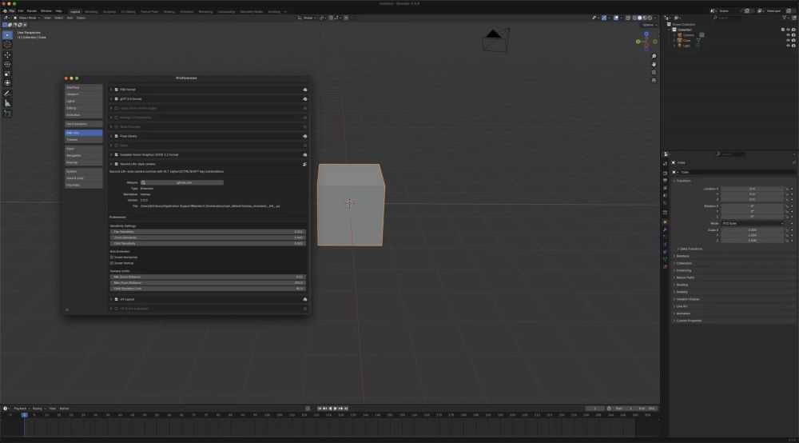The image size is (799, 443).
Task: Open the Edit menu
Action: coord(21,10)
